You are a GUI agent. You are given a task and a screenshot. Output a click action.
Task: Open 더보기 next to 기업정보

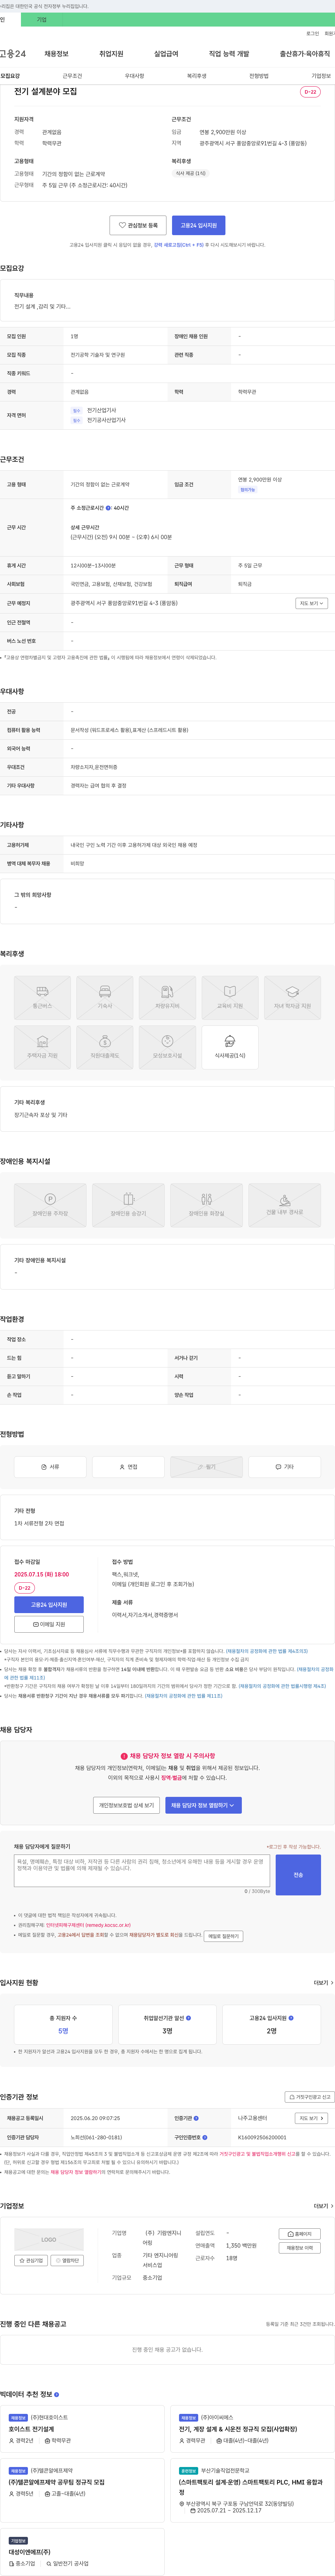tap(323, 2206)
